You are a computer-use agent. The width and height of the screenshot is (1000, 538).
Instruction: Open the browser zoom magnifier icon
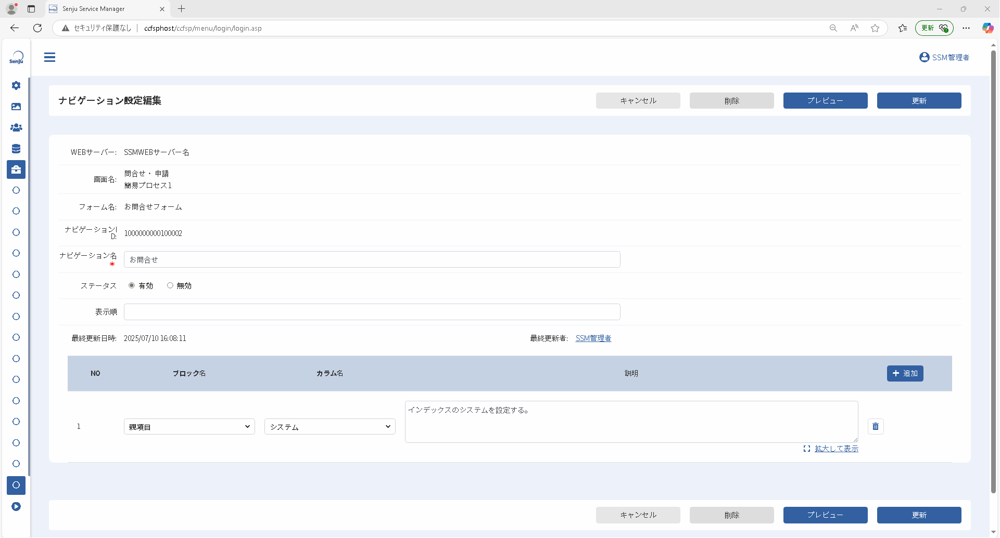point(833,28)
